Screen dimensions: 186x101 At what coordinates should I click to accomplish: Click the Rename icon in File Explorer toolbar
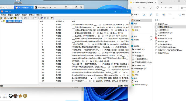coord(164,15)
